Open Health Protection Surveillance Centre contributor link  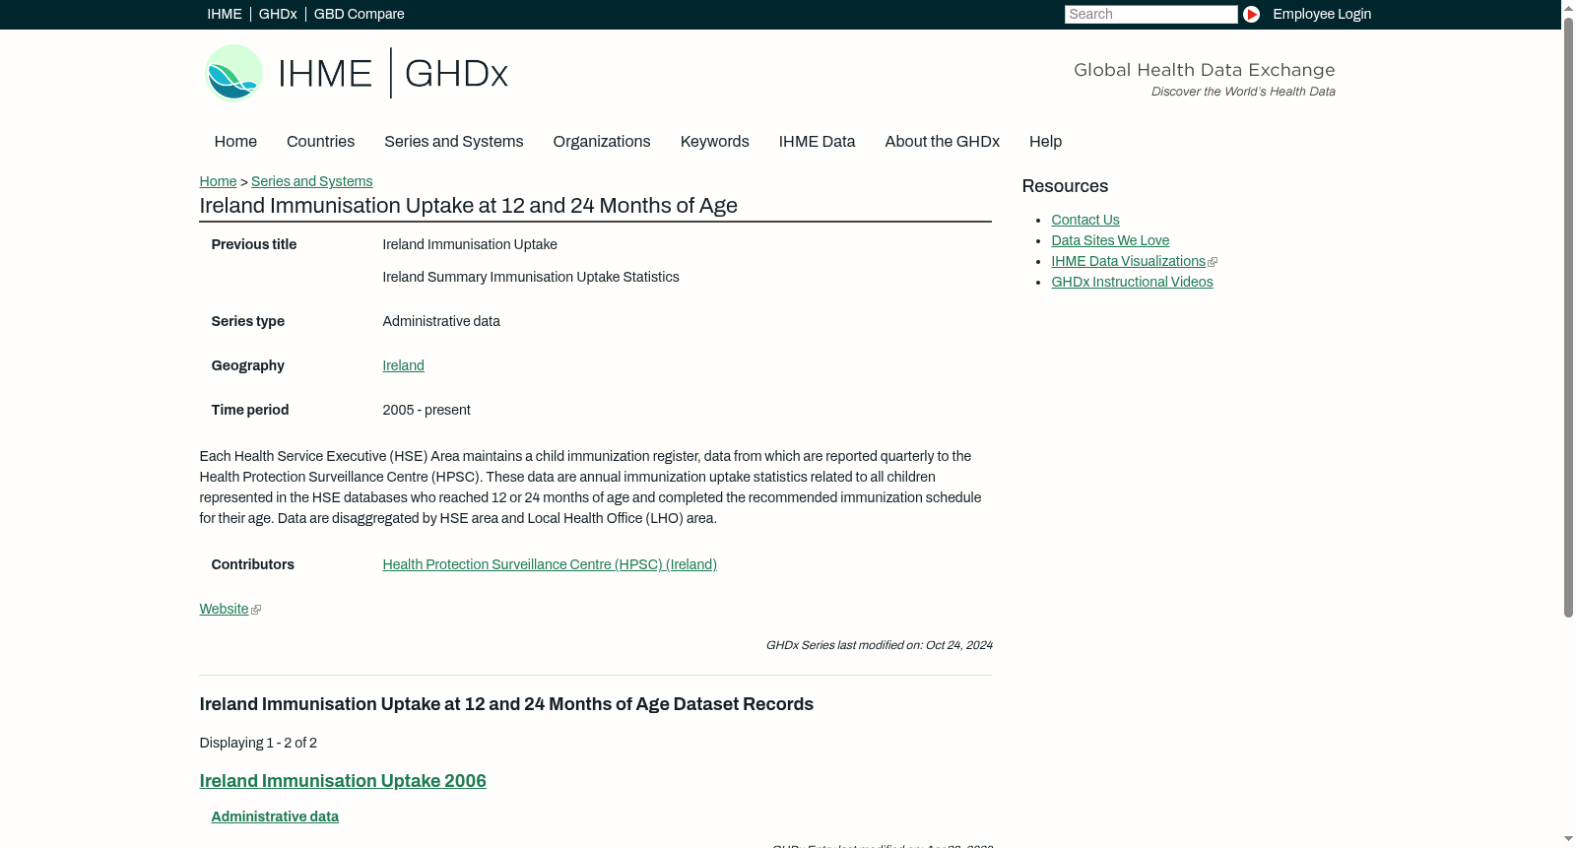(x=550, y=564)
